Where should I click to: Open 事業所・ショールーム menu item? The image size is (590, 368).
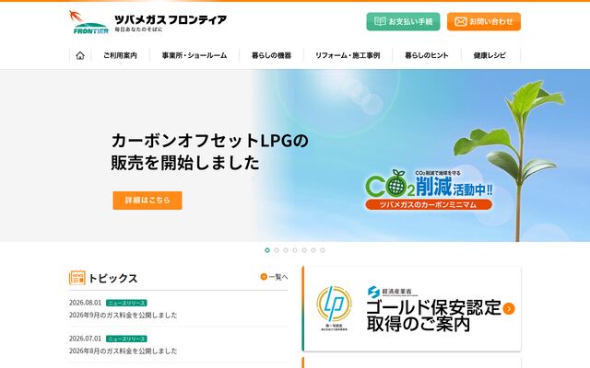click(195, 55)
